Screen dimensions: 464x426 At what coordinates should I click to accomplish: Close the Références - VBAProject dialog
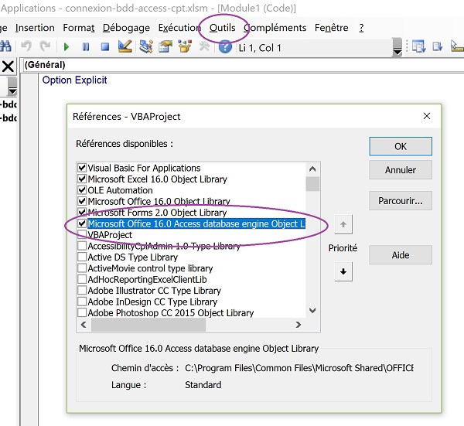pyautogui.click(x=427, y=116)
